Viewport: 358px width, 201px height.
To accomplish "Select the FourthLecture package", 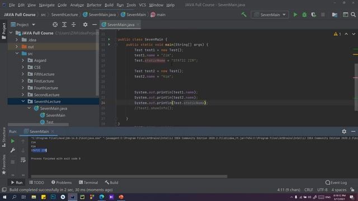I will coord(46,88).
